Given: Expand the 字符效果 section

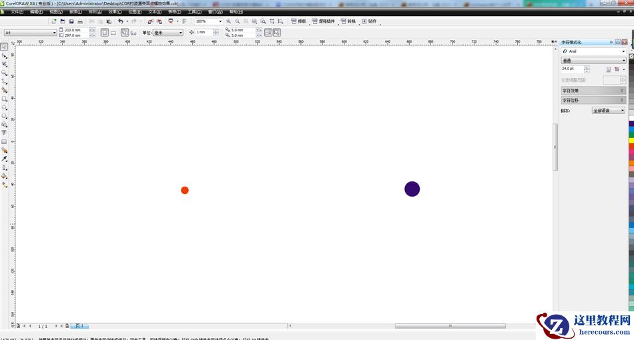Looking at the screenshot, I should 593,91.
